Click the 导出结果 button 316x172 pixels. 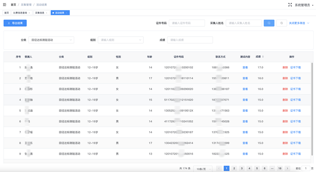pyautogui.click(x=15, y=23)
